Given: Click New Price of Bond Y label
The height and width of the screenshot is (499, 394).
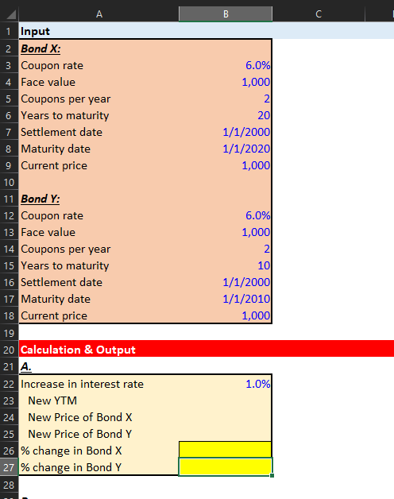Looking at the screenshot, I should [x=80, y=434].
